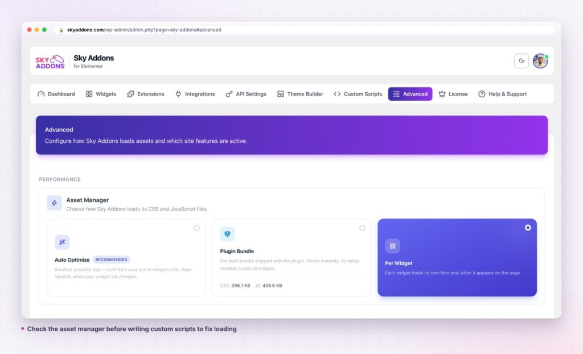
Task: Open the Dashboard tab
Action: [x=56, y=94]
